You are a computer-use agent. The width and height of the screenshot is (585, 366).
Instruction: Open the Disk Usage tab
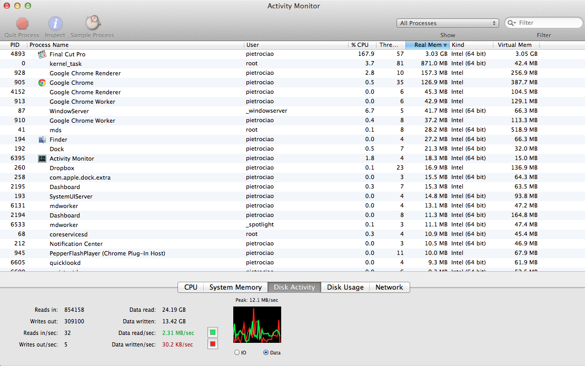(x=345, y=288)
